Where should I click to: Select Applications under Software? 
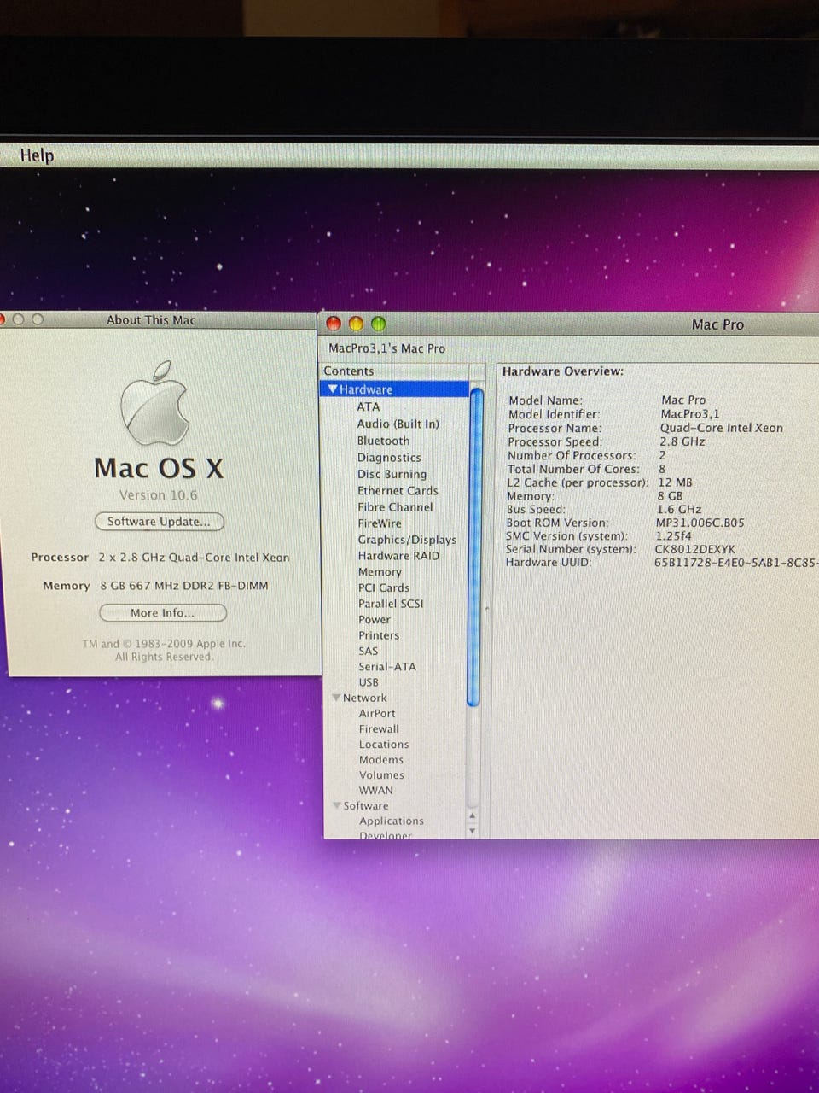391,821
